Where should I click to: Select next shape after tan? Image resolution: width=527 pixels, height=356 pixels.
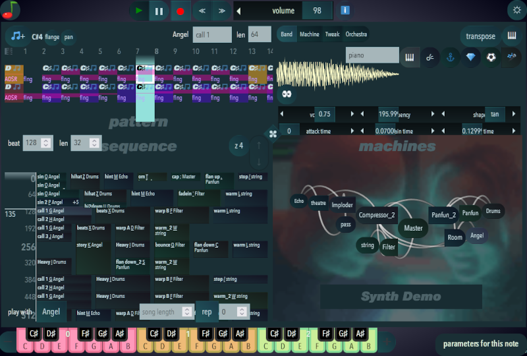point(514,114)
